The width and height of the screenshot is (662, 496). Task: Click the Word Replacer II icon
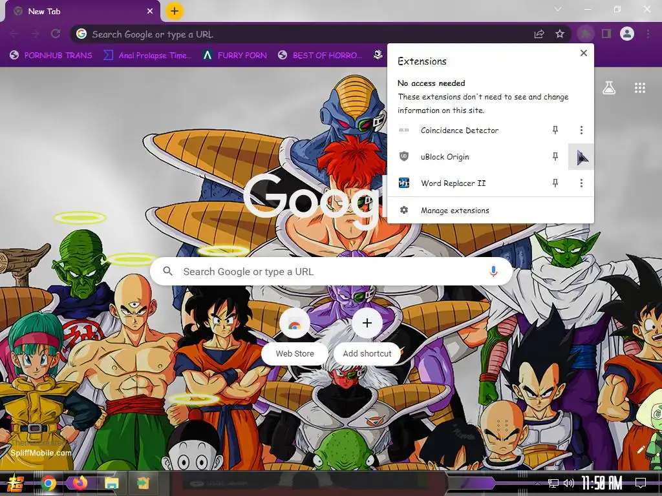tap(404, 183)
